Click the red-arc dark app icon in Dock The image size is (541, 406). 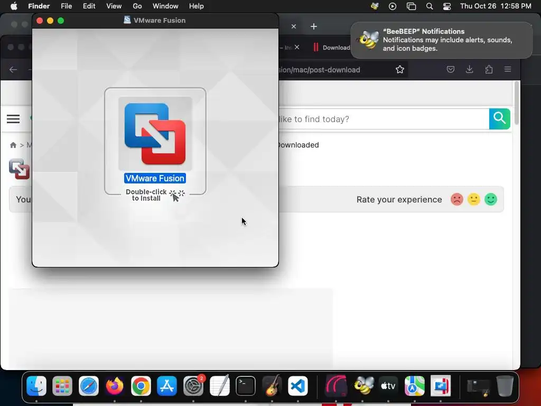tap(336, 386)
